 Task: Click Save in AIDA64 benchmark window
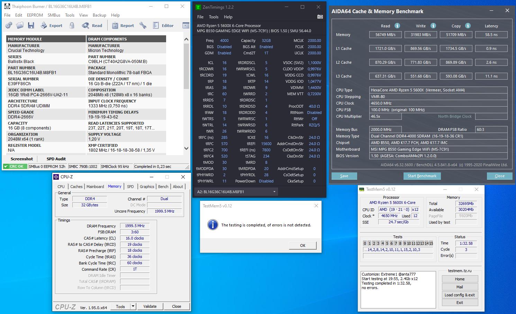[344, 176]
